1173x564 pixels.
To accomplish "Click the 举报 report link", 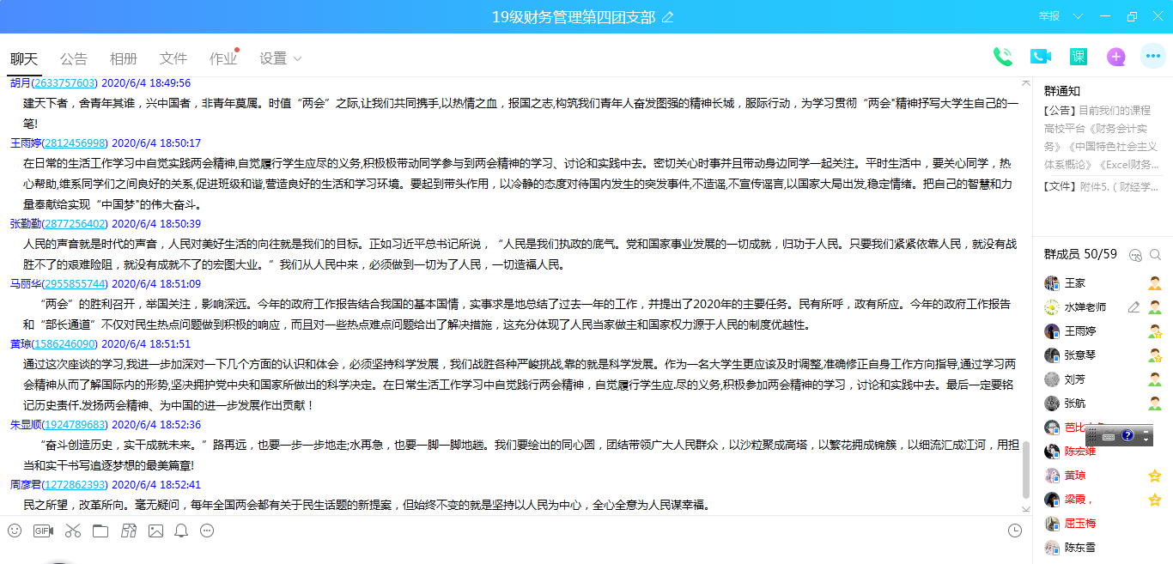I will [x=1048, y=16].
